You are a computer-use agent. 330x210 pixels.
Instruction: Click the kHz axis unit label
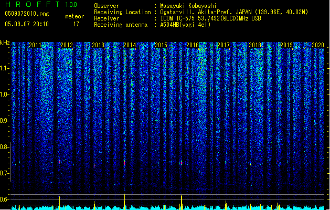tap(5, 43)
